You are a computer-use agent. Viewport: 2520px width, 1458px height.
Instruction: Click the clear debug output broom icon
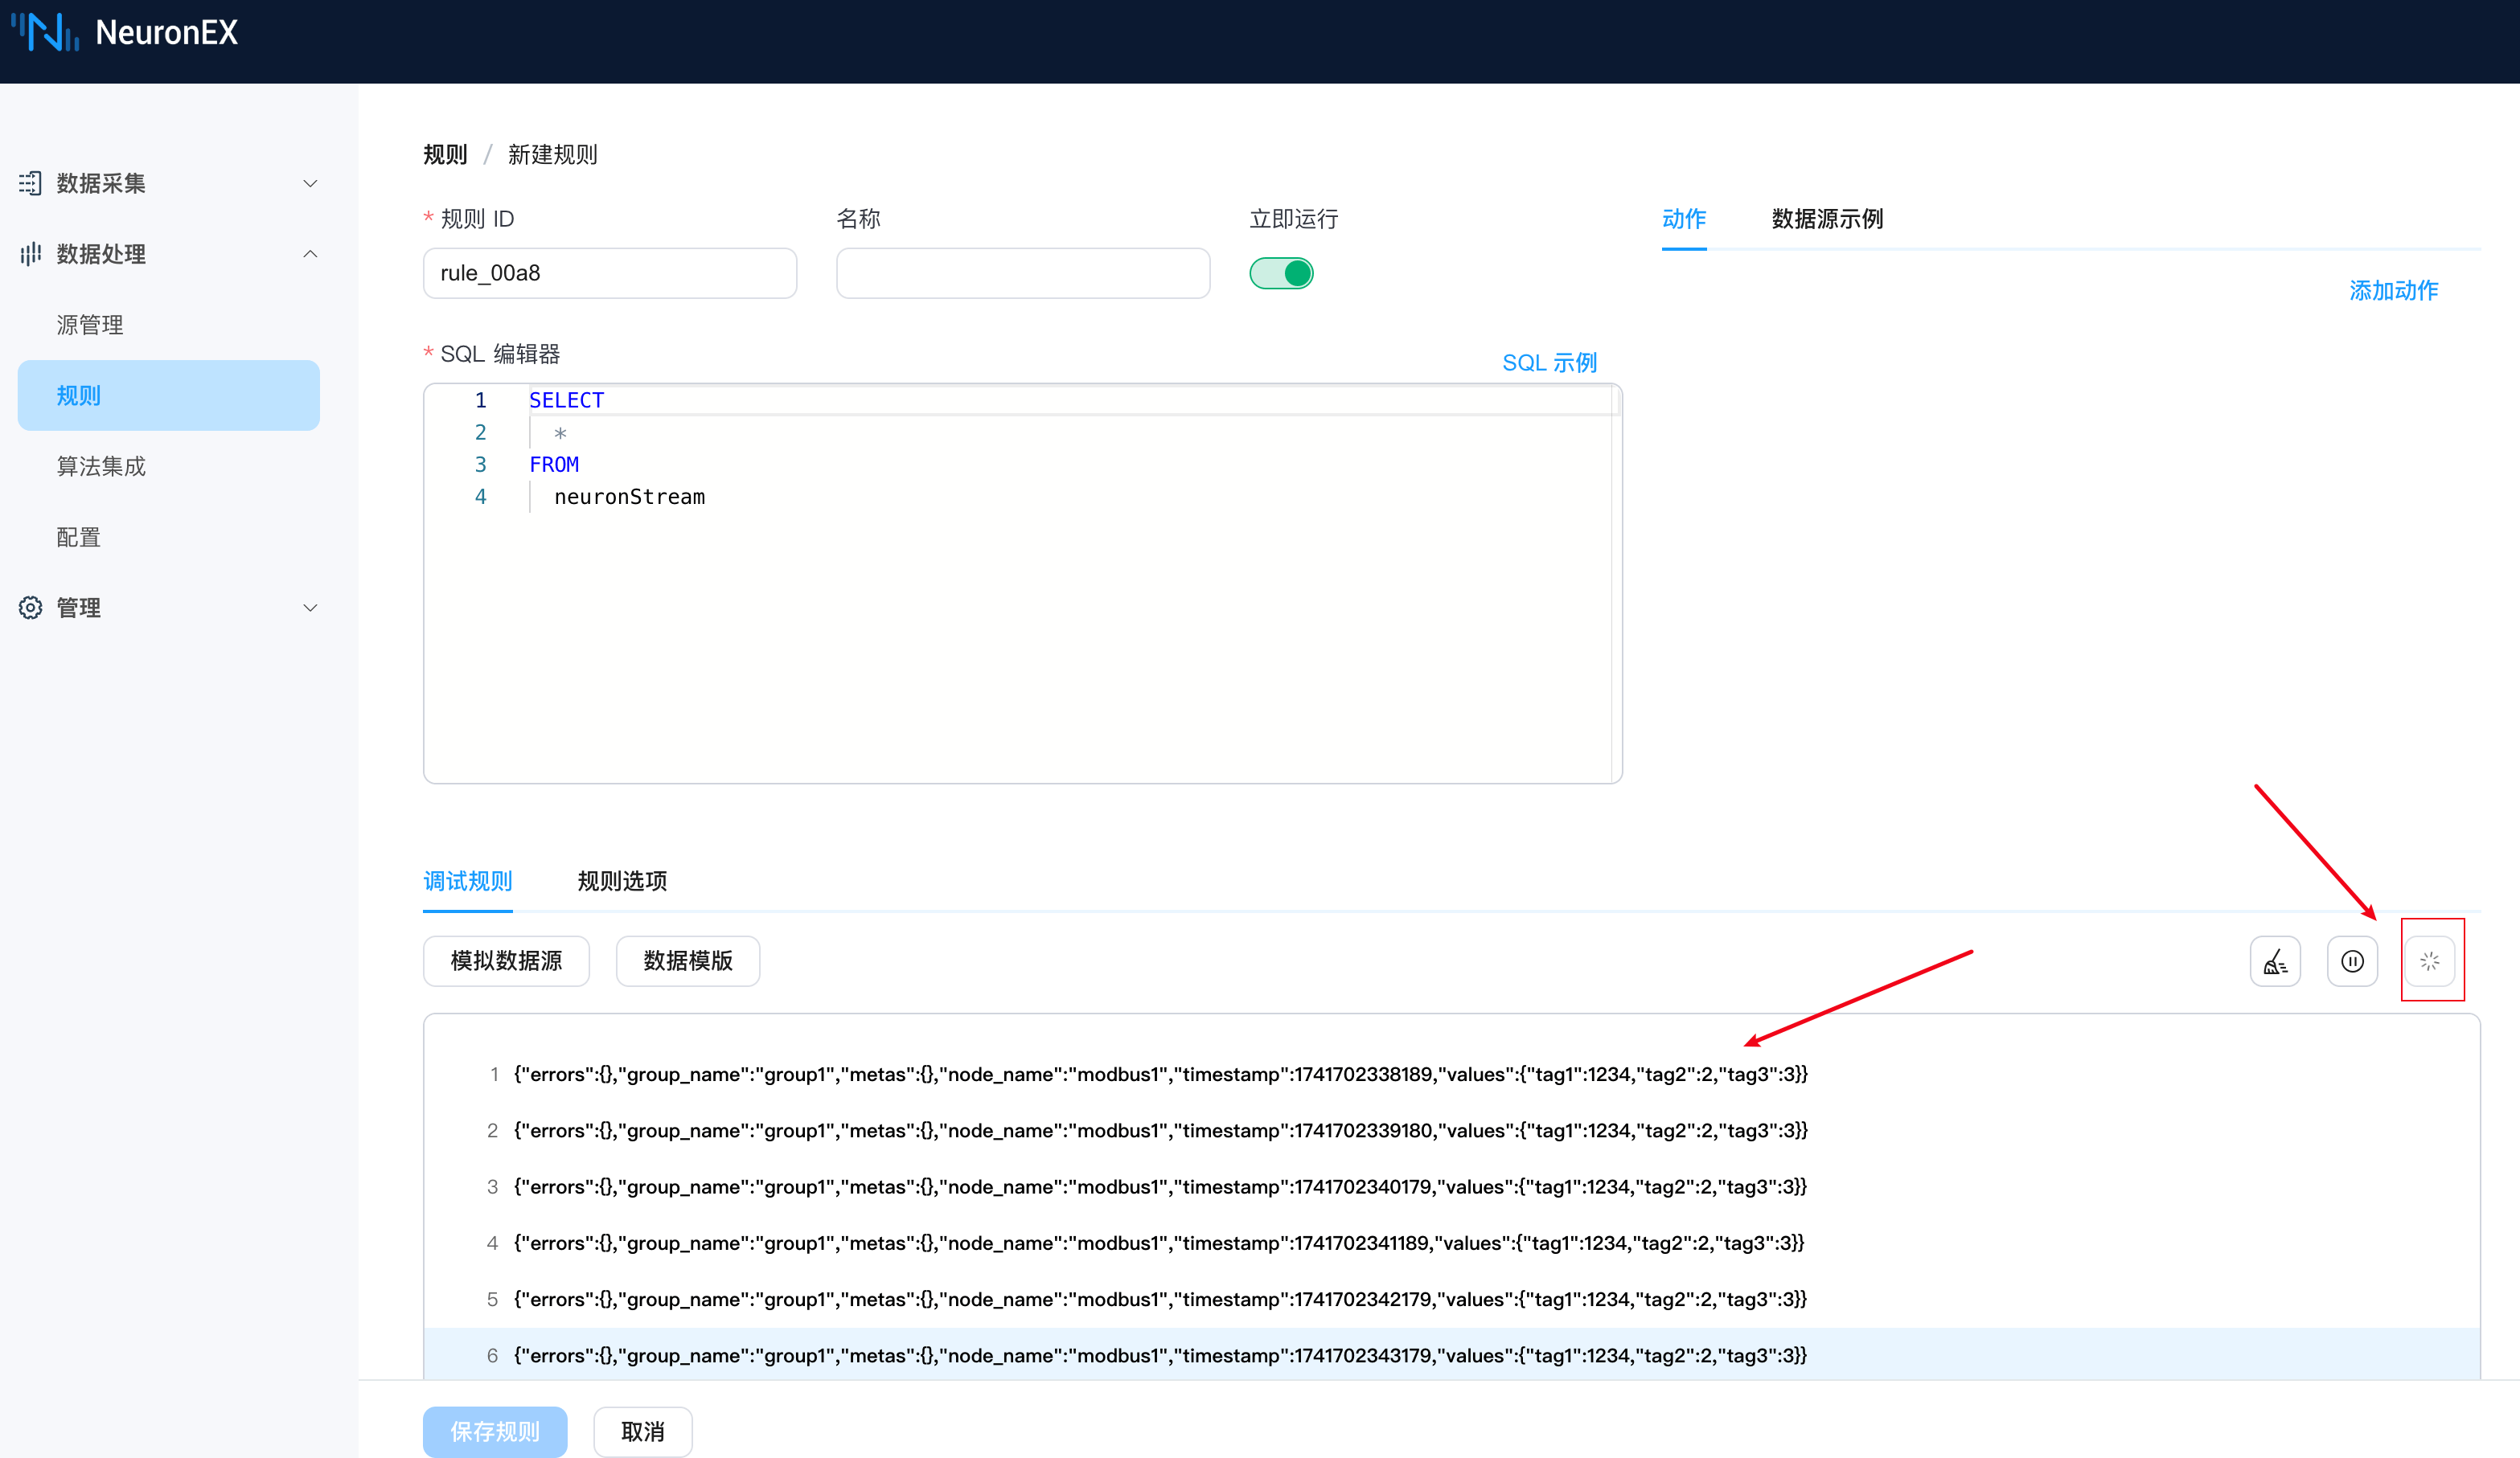point(2275,961)
